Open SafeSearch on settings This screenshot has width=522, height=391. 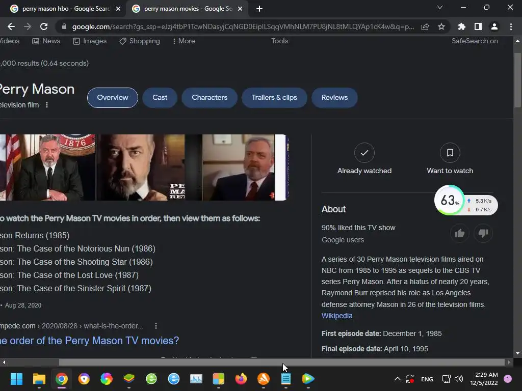[475, 41]
